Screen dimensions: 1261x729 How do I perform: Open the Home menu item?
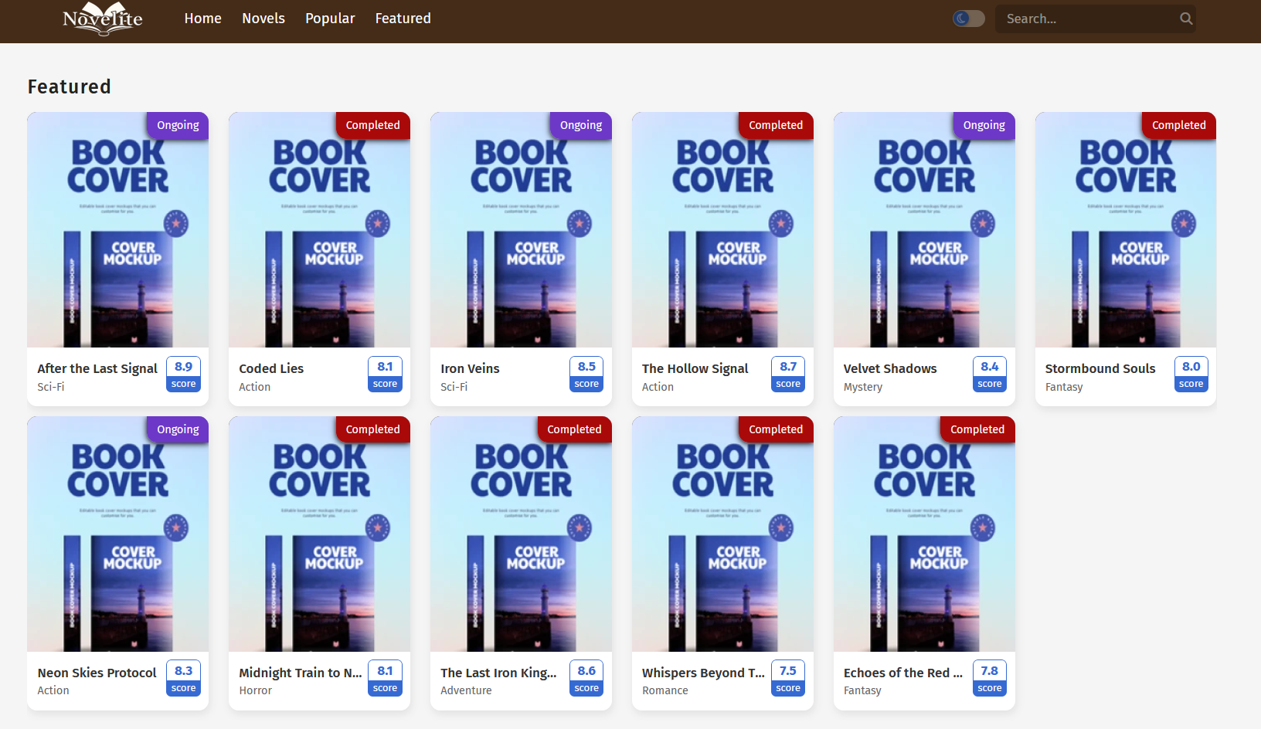pos(202,19)
